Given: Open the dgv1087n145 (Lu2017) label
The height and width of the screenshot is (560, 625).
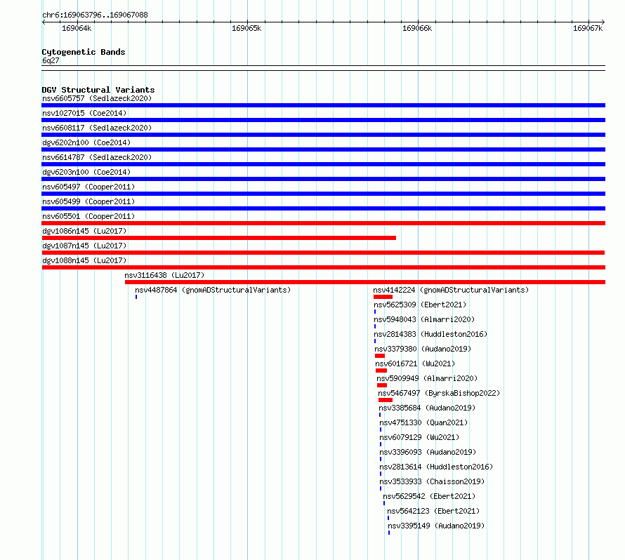Looking at the screenshot, I should click(84, 246).
